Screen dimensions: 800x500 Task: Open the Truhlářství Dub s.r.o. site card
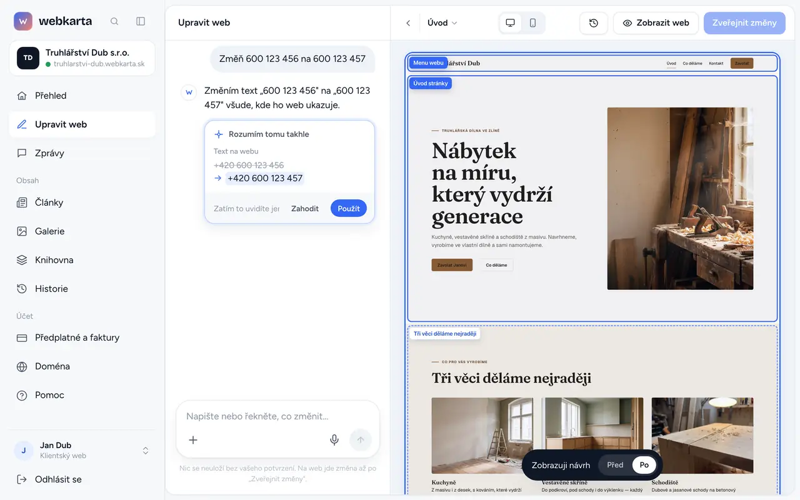pos(82,57)
